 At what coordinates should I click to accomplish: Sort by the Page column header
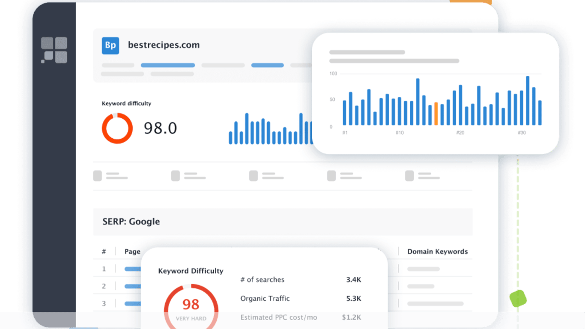click(132, 251)
